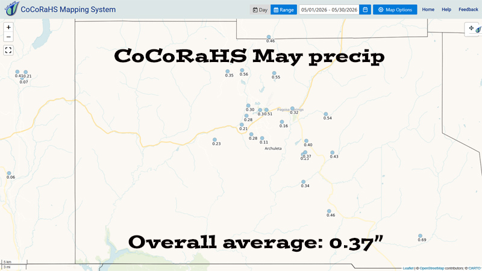482x271 pixels.
Task: Select the station marker reading 0.11
Action: 262,139
